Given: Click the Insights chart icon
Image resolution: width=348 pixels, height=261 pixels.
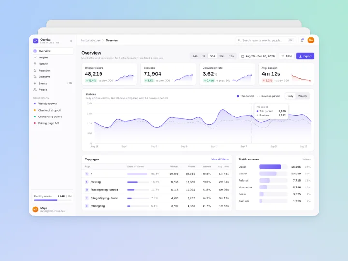Looking at the screenshot, I should (x=35, y=58).
